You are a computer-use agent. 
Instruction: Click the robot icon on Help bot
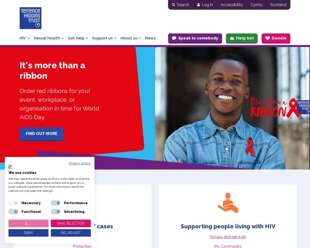tap(232, 38)
